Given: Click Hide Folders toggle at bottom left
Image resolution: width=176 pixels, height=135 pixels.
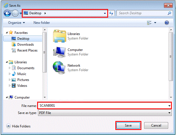Looking at the screenshot, I should pyautogui.click(x=18, y=126).
